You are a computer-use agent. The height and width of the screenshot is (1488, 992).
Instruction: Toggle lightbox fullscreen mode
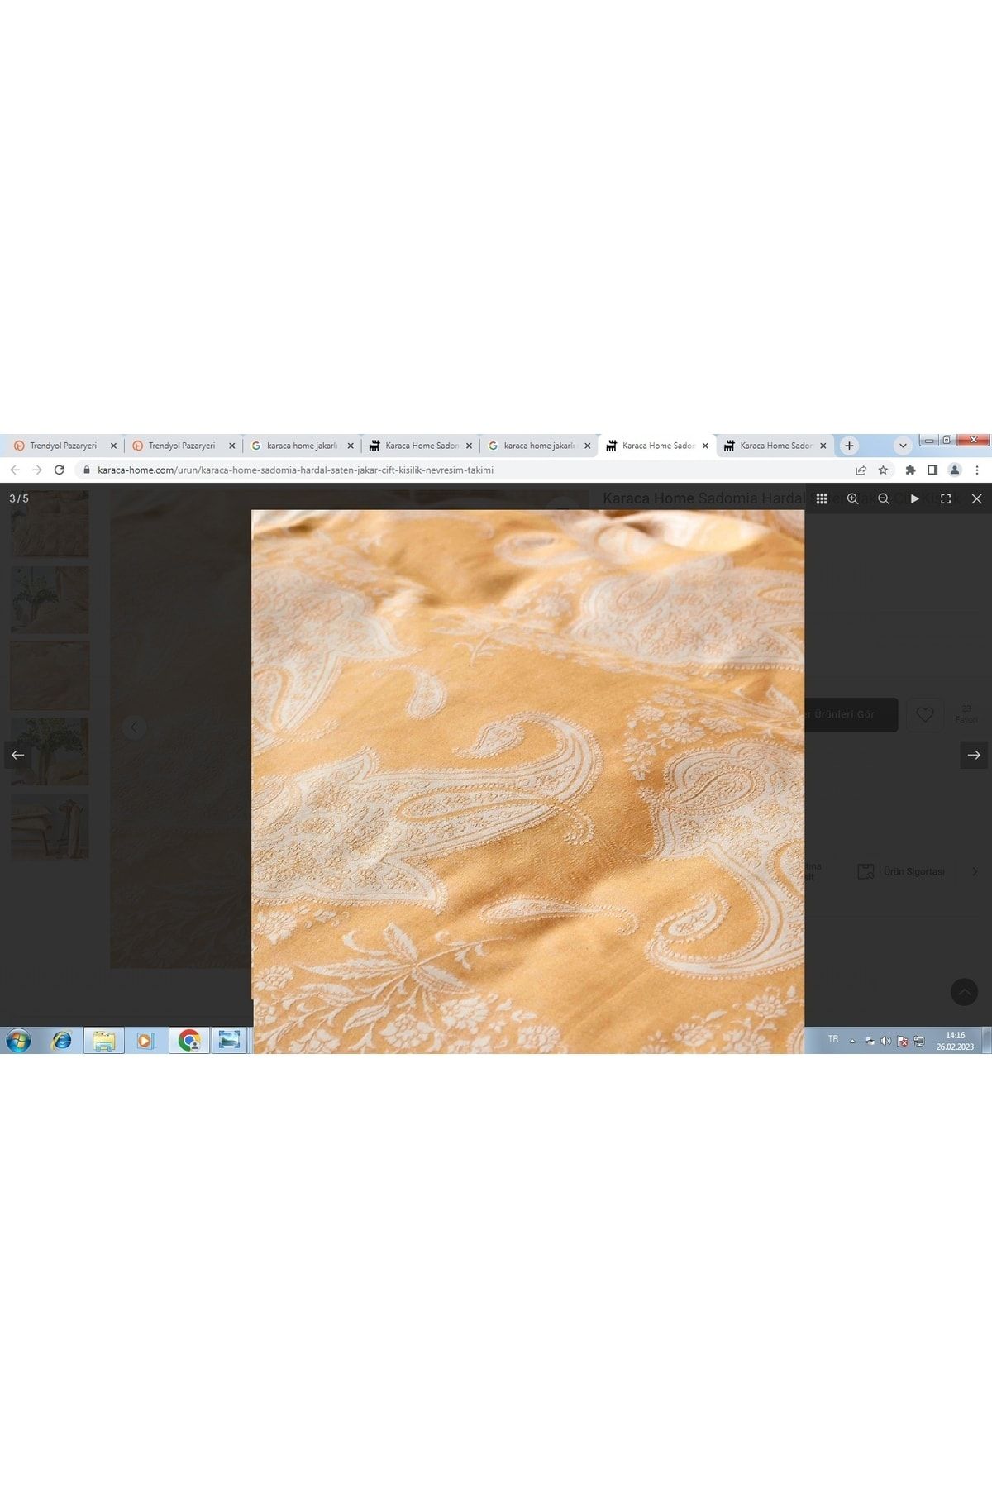pyautogui.click(x=946, y=498)
